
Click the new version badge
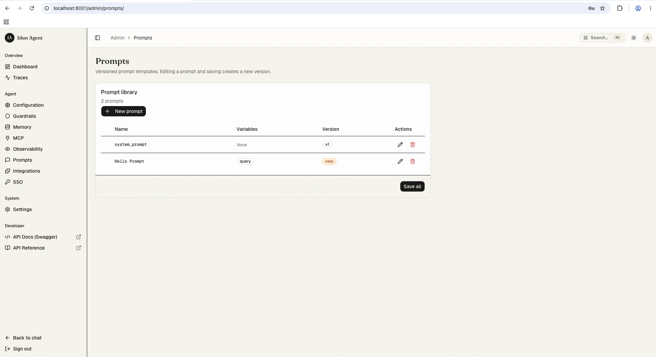point(329,161)
